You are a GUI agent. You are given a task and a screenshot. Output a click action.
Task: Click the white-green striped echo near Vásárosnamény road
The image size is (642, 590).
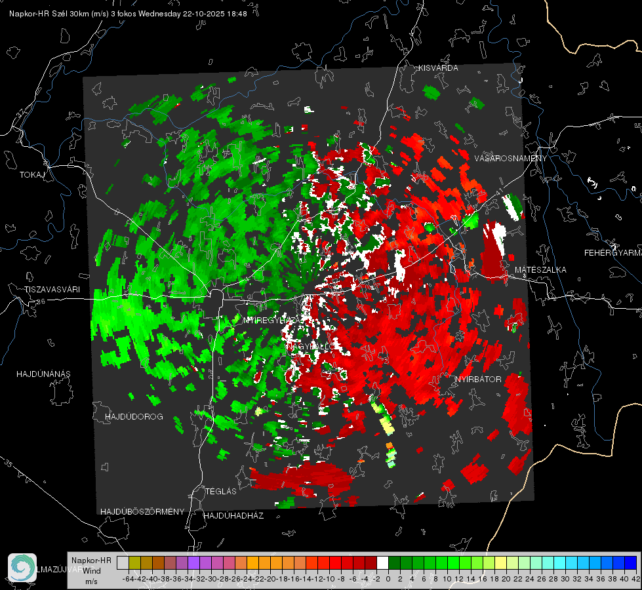click(x=513, y=206)
